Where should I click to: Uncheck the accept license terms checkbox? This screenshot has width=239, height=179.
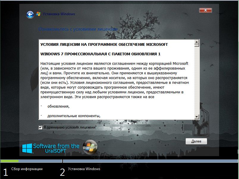click(40, 127)
